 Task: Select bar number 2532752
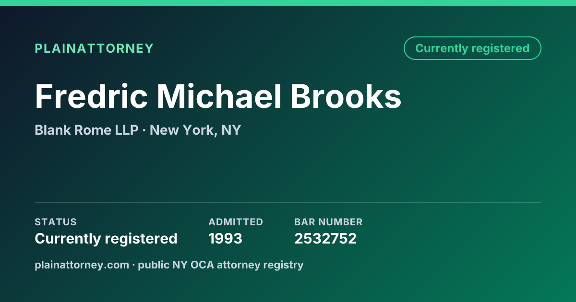point(325,238)
